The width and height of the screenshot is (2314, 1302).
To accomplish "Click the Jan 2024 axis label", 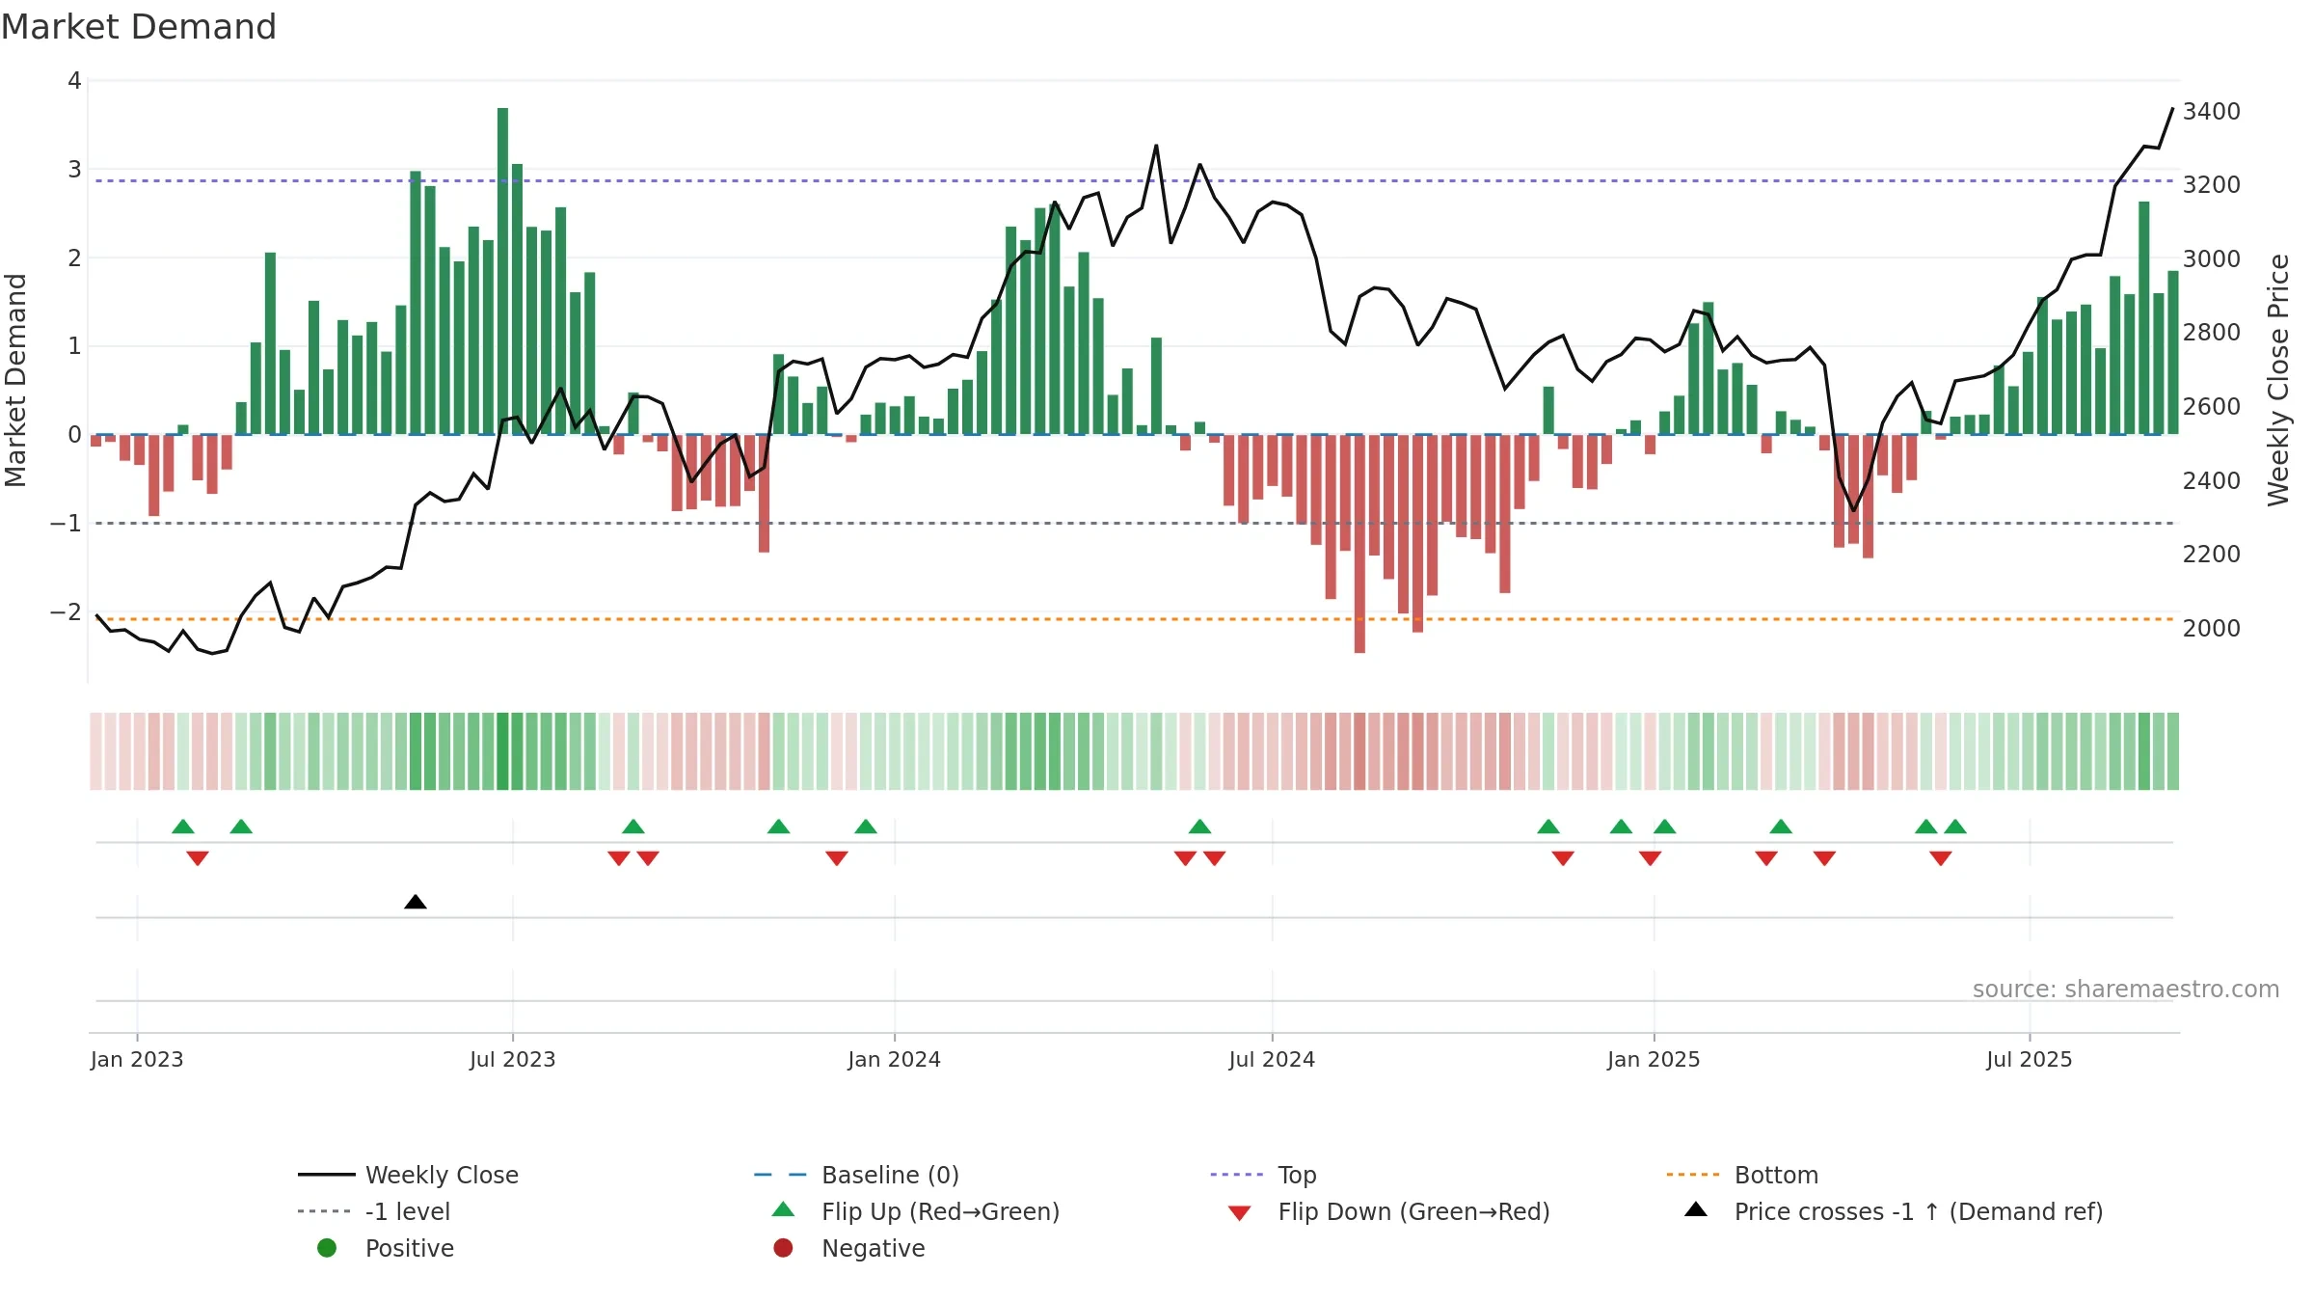I will pyautogui.click(x=895, y=1059).
